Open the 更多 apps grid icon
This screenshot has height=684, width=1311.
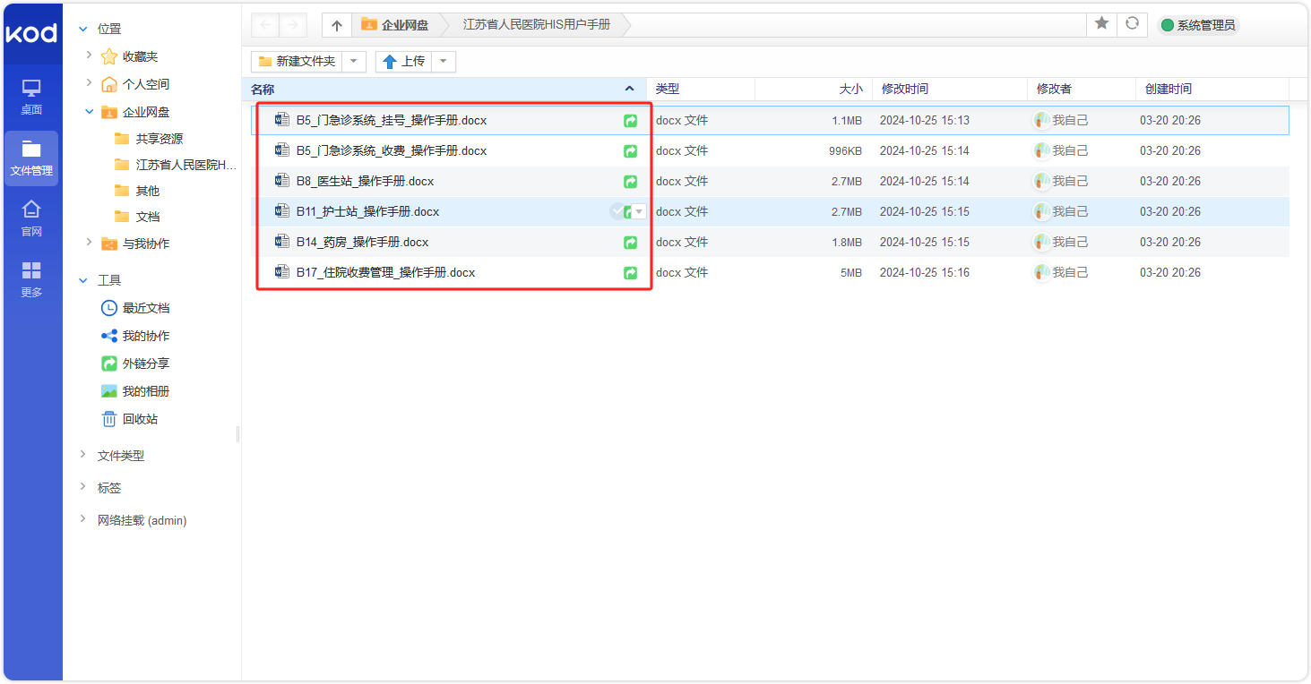tap(31, 279)
